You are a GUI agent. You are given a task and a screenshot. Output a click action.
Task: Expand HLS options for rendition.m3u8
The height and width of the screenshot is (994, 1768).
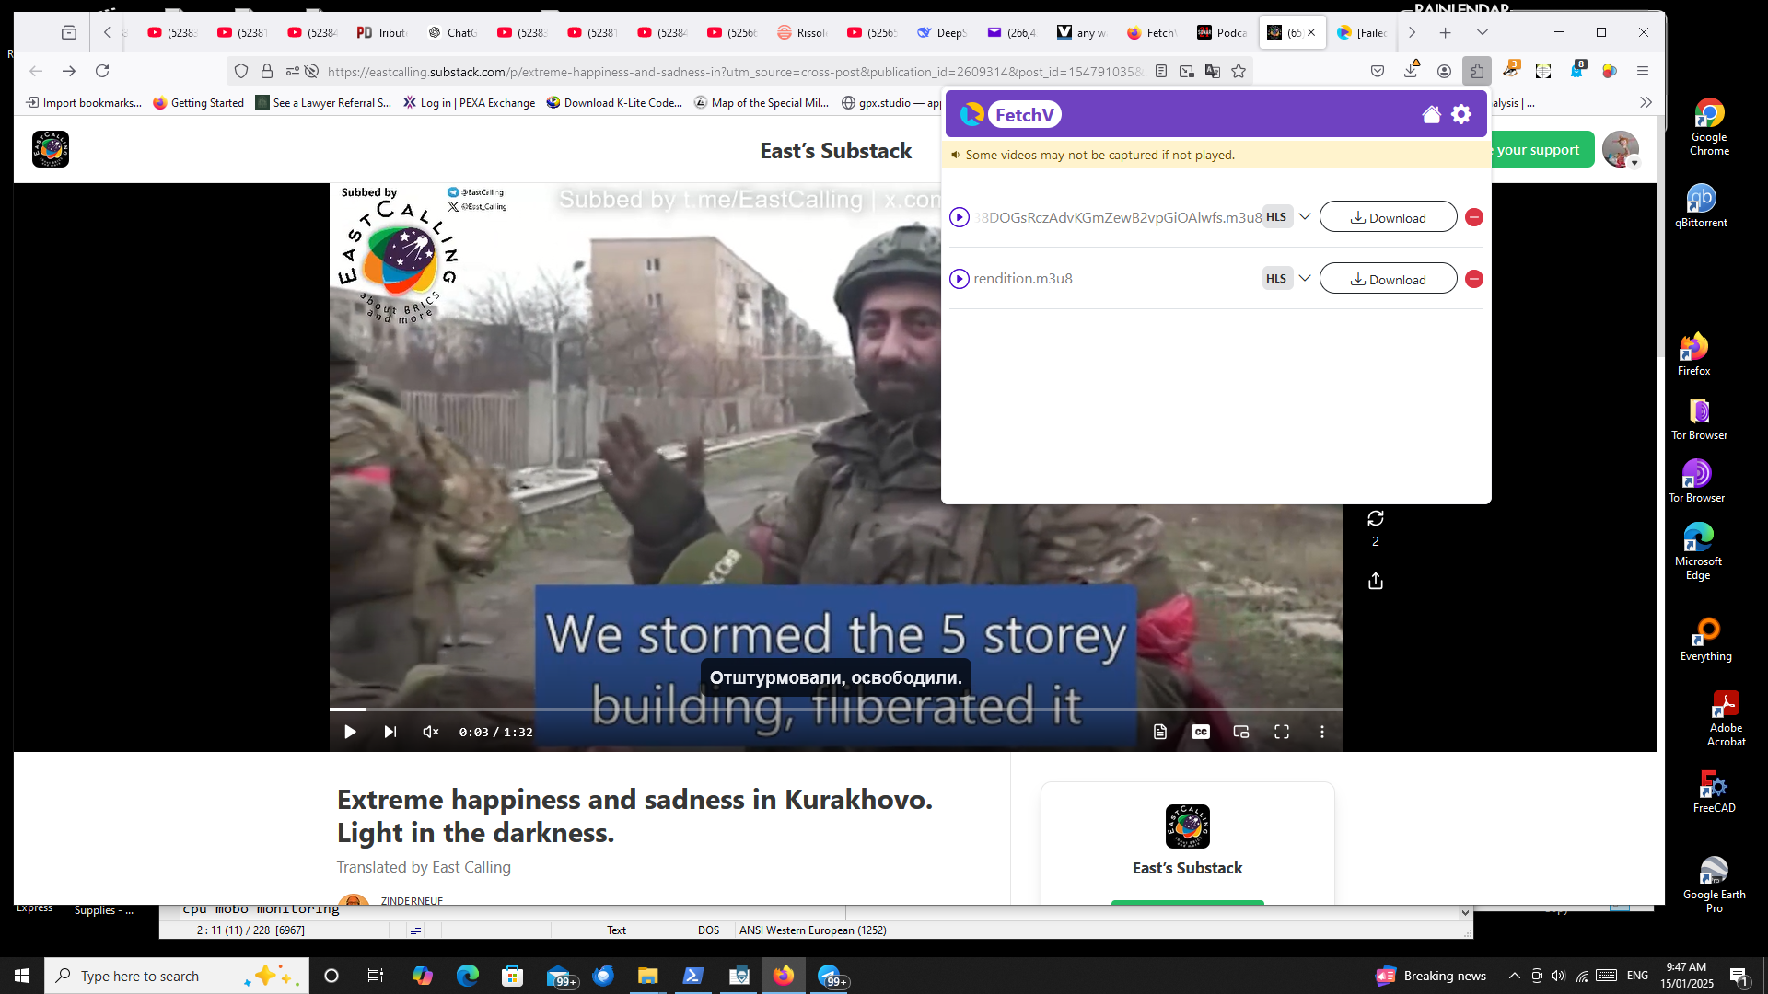tap(1304, 278)
